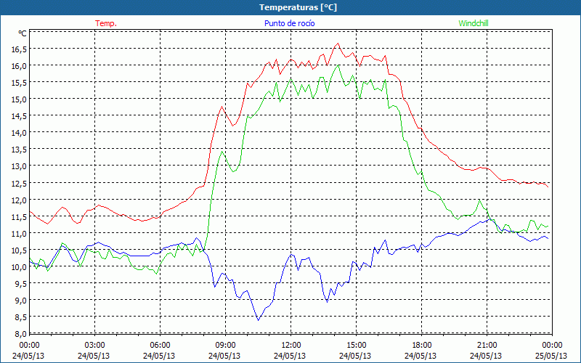Viewport: 581px width, 363px height.
Task: Click the 15,5 y-axis value
Action: click(20, 82)
